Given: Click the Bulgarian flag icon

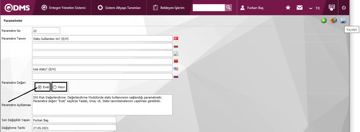Looking at the screenshot, I should 176,46.
